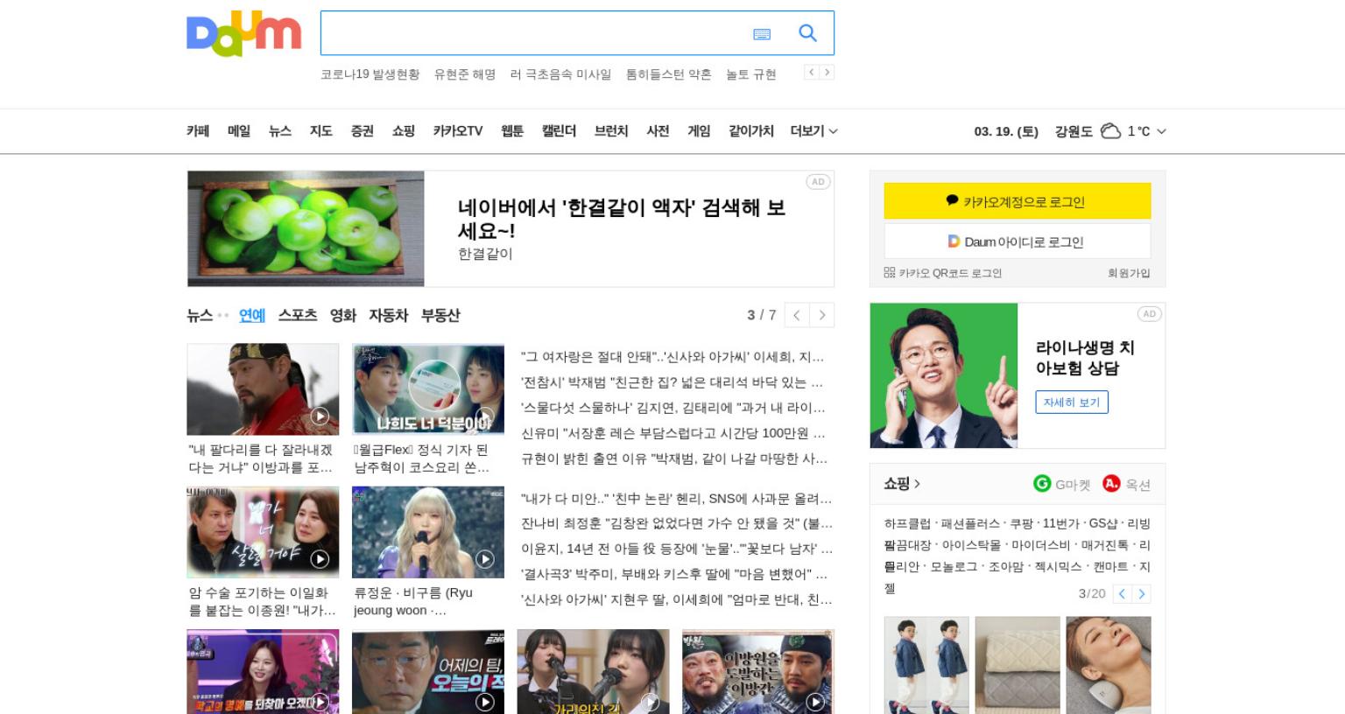Screen dimensions: 1345x714
Task: Open headline about 신유미 서장훈 레슨
Action: pos(673,433)
